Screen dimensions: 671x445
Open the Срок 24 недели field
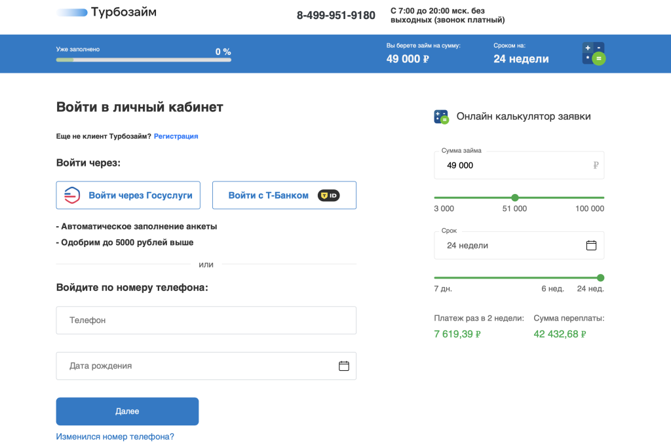pos(511,245)
